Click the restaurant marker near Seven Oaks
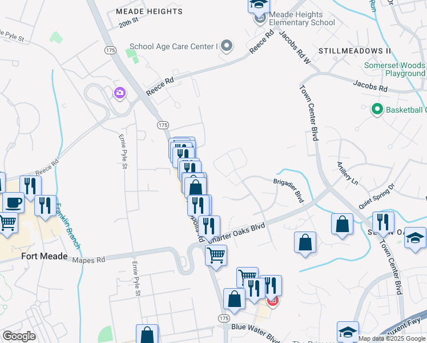The height and width of the screenshot is (343, 427). click(x=383, y=224)
